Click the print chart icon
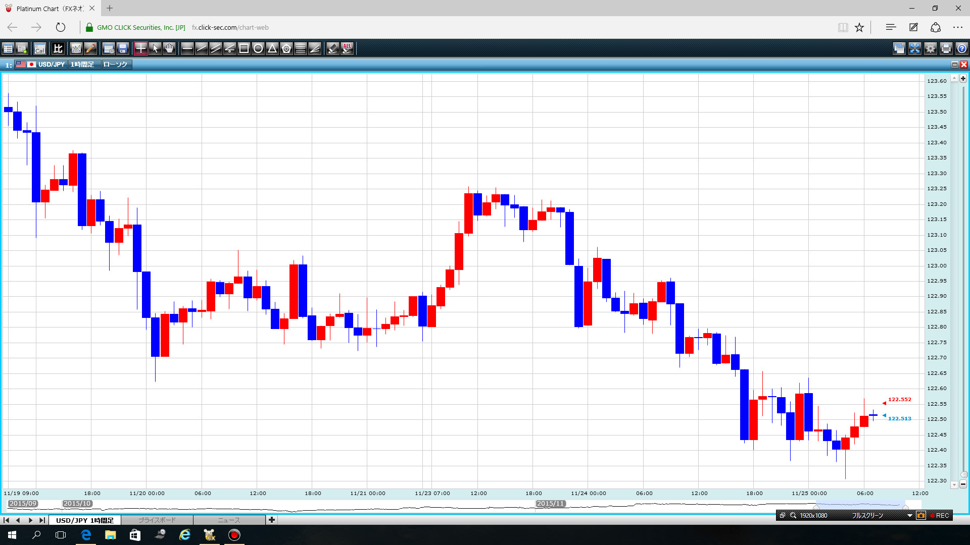 tap(946, 48)
